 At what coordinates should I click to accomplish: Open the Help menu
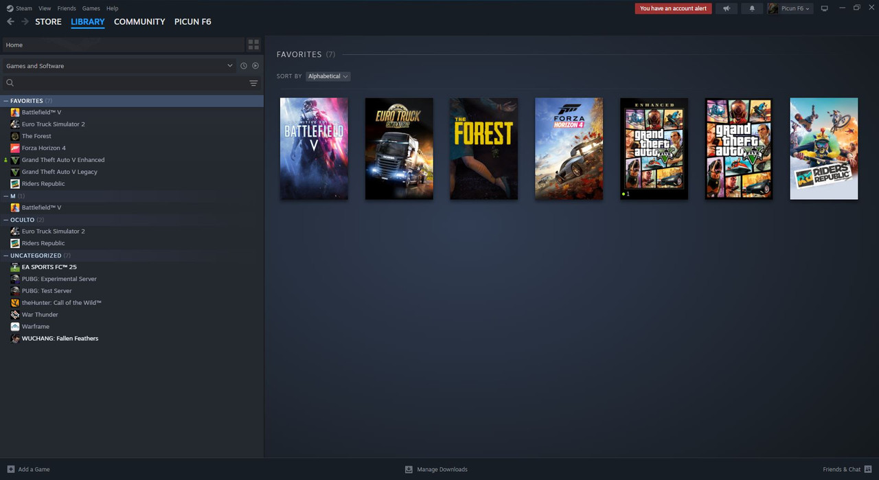(113, 8)
